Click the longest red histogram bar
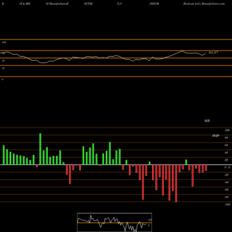Viewport: 232px width, 232px height. 176,183
